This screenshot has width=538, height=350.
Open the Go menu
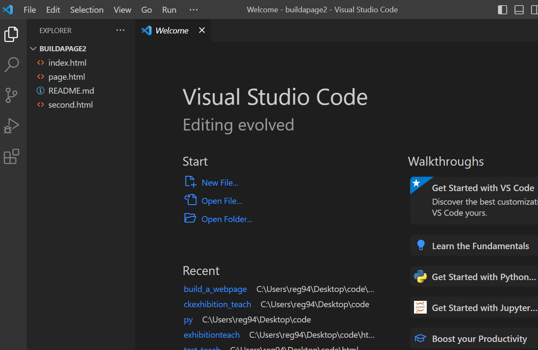pyautogui.click(x=146, y=9)
